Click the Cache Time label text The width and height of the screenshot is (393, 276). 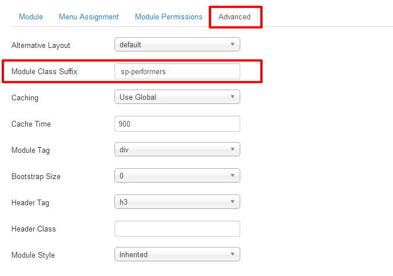point(31,124)
